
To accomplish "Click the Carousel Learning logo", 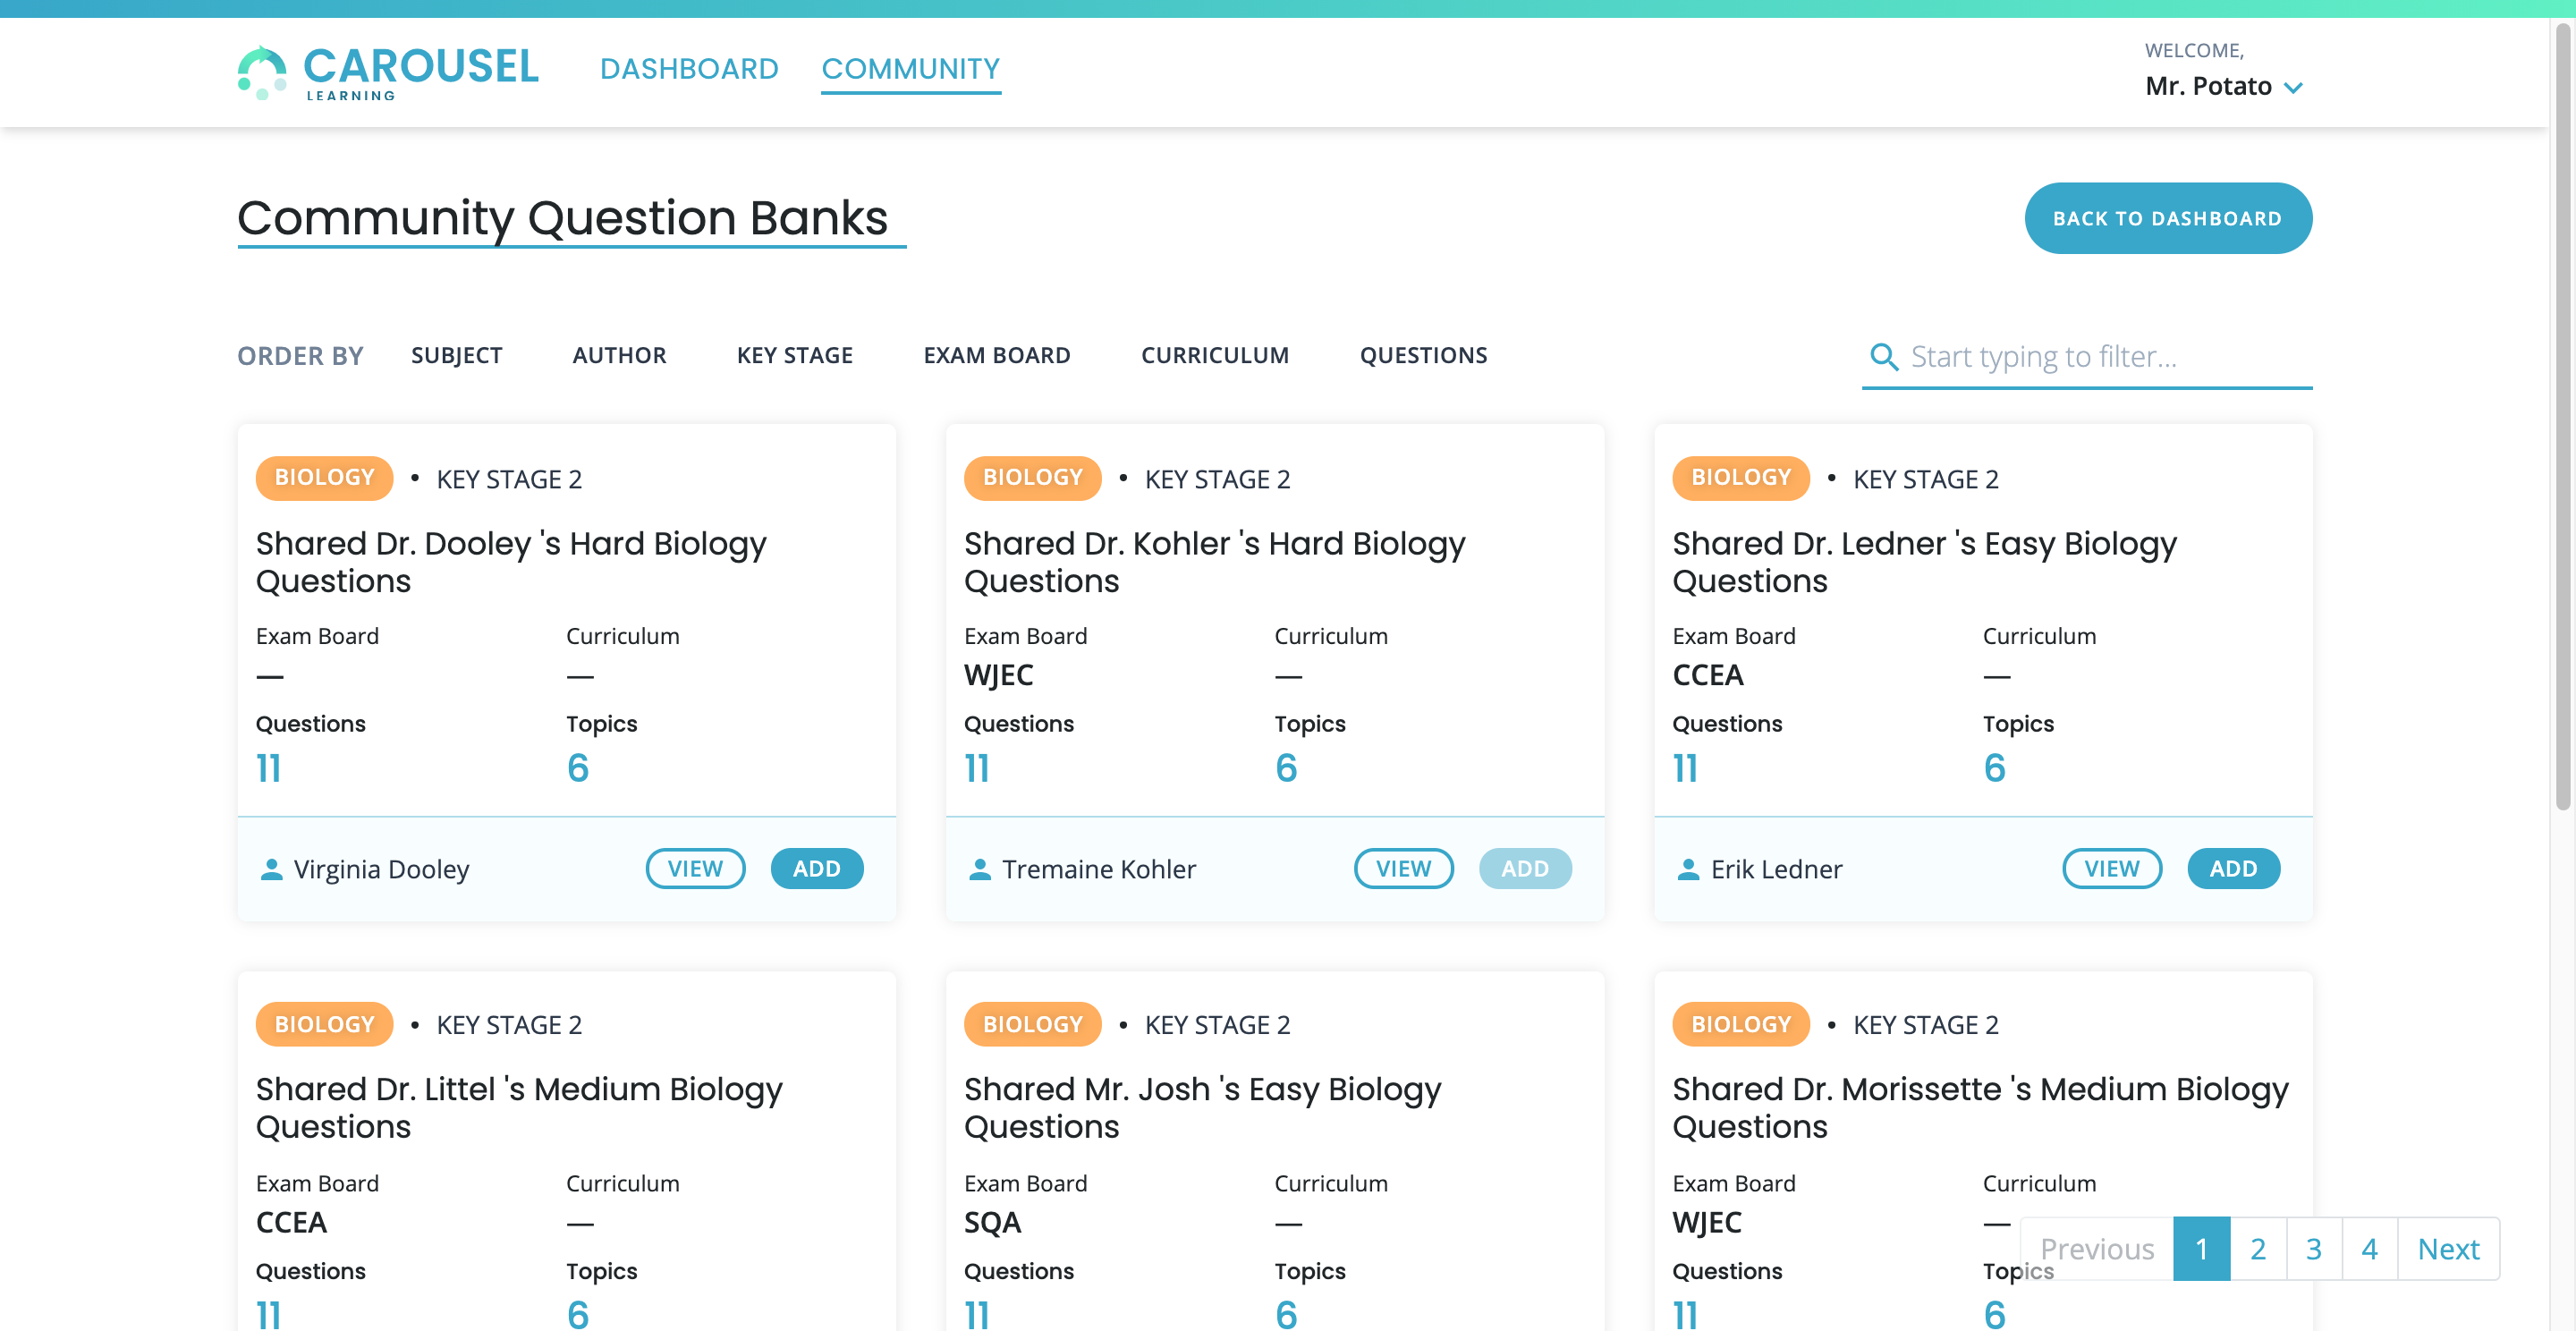I will pyautogui.click(x=387, y=71).
